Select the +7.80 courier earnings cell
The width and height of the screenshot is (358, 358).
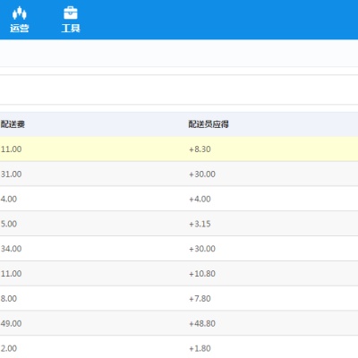pyautogui.click(x=200, y=298)
